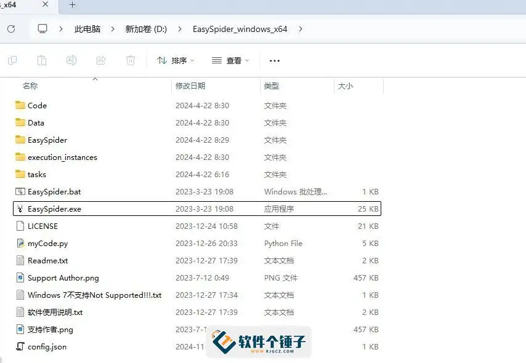
Task: Click the Windows 7 Not Supported txt icon
Action: point(20,295)
